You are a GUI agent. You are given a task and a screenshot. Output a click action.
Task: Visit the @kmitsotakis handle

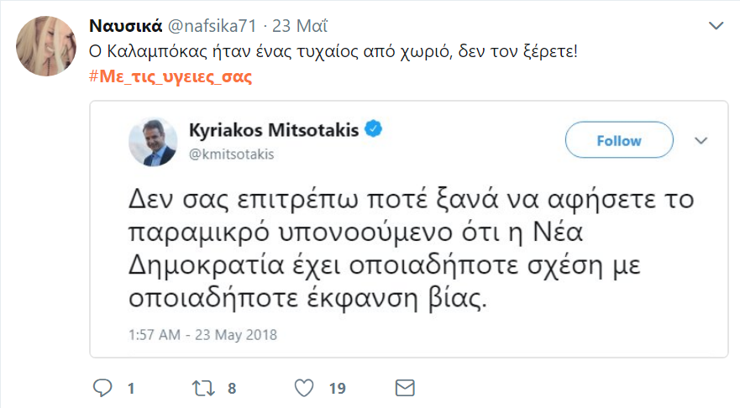234,154
